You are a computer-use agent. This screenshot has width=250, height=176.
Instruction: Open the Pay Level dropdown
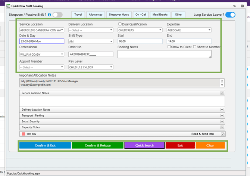point(91,67)
